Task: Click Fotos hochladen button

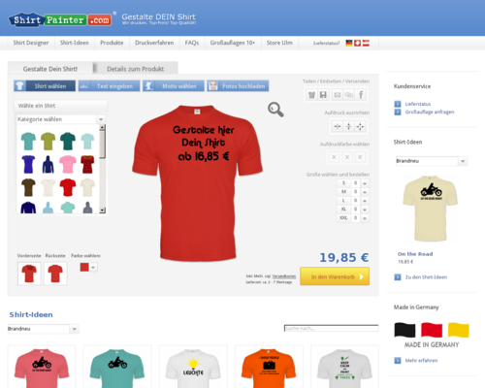Action: click(238, 86)
